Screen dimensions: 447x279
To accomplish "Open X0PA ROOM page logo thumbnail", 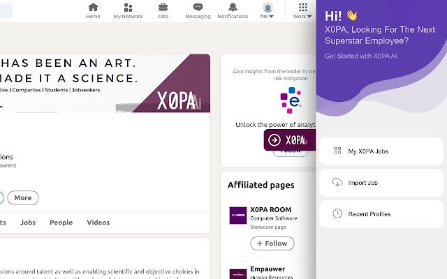I will (x=238, y=216).
